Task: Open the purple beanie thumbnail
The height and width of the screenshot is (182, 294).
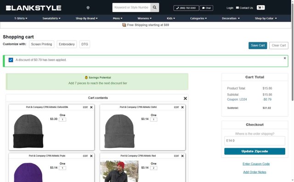Action: (28, 172)
